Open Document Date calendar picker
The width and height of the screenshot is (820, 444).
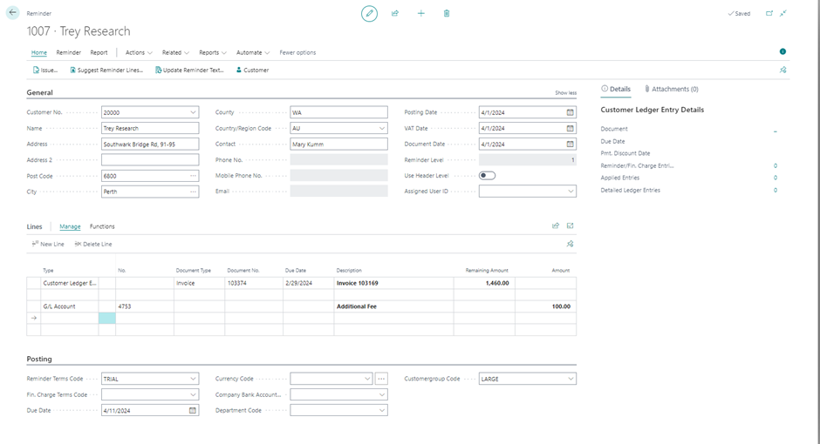point(570,144)
